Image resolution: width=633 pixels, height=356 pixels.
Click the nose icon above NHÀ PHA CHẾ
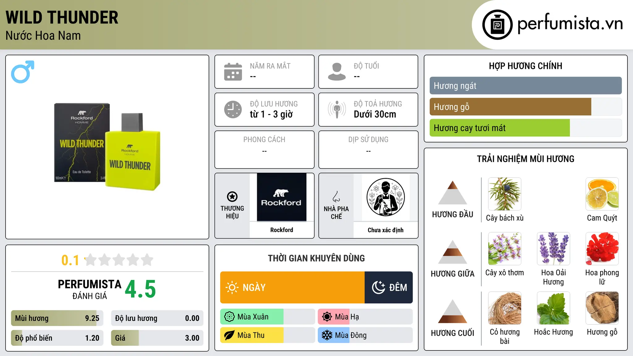coord(336,197)
